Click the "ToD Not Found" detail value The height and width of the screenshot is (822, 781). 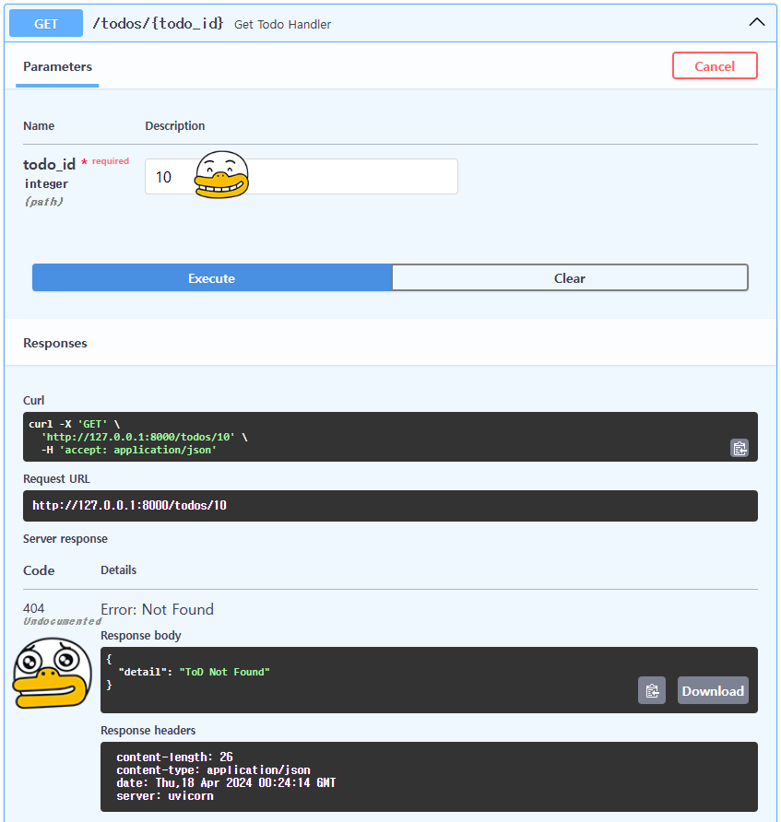coord(224,672)
